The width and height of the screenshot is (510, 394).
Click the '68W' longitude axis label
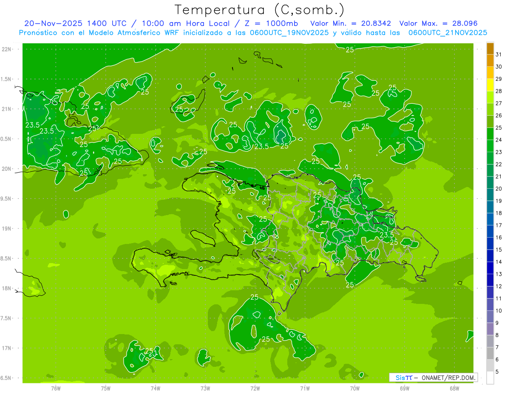(x=454, y=388)
